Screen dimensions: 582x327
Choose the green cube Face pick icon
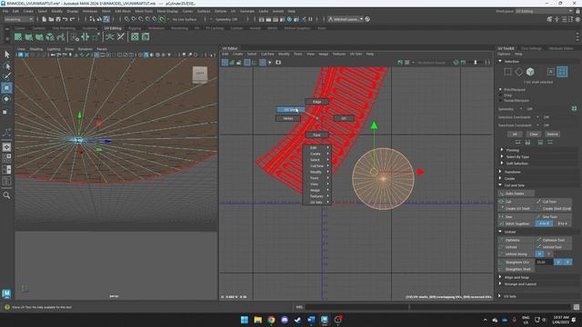(530, 72)
